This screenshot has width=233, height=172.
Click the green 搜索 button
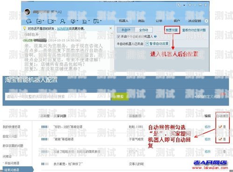tap(120, 97)
